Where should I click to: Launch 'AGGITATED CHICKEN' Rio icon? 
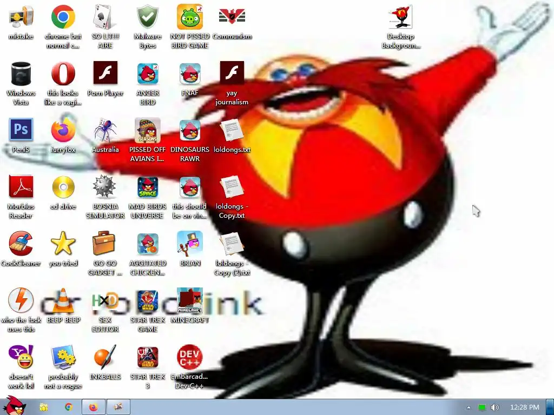coord(147,244)
